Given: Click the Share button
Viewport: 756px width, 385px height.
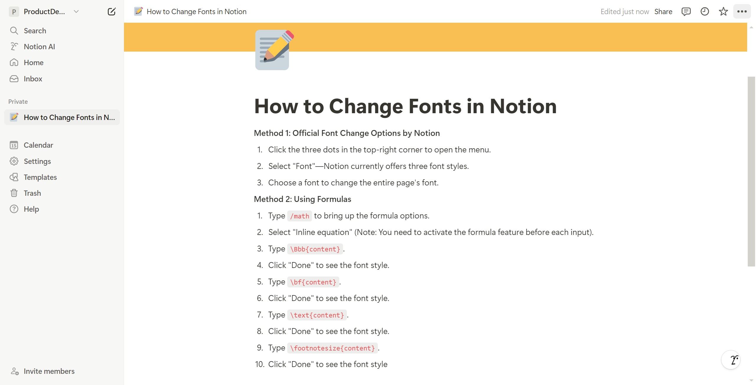Looking at the screenshot, I should pyautogui.click(x=663, y=11).
